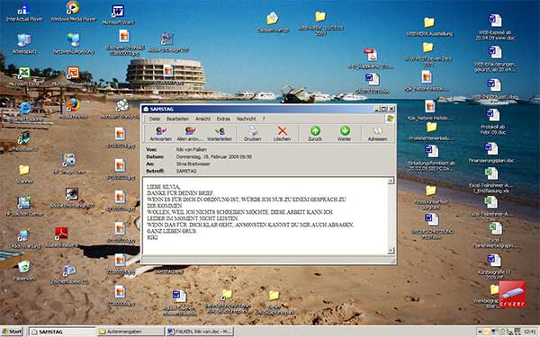Viewport: 540px width, 337px height.
Task: Click the Windows Start button
Action: tap(12, 332)
